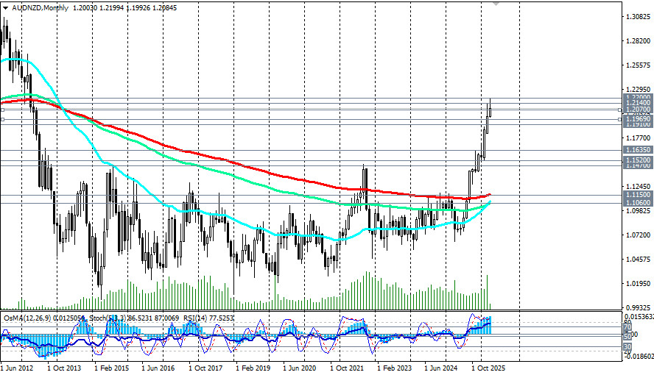The width and height of the screenshot is (654, 375).
Task: Click the RSI(14) indicator label
Action: 196,318
